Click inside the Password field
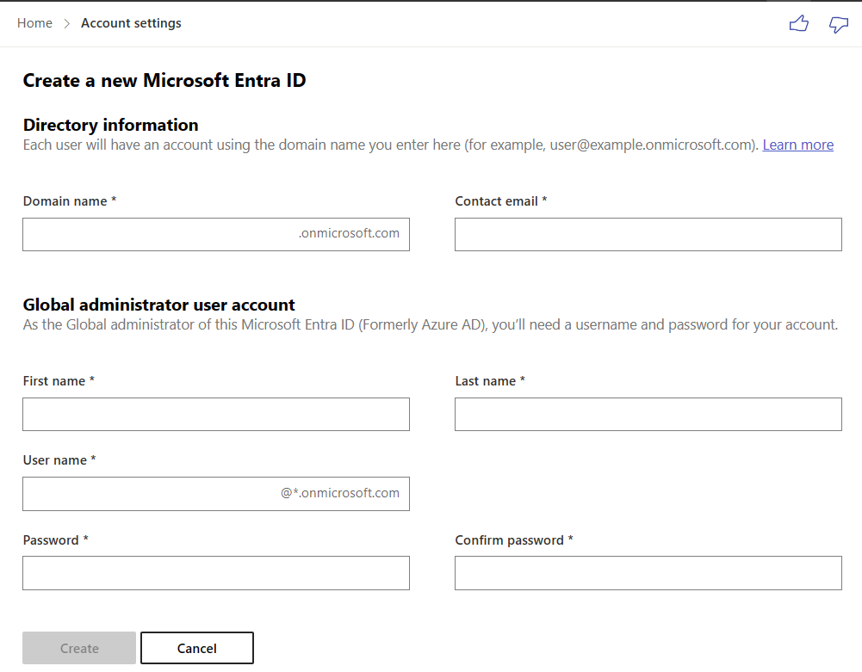Screen dimensions: 862x672 pos(215,572)
